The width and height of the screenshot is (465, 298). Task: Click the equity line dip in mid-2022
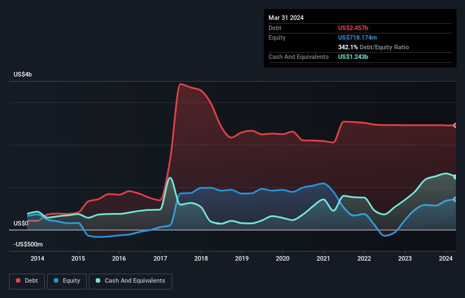point(385,236)
